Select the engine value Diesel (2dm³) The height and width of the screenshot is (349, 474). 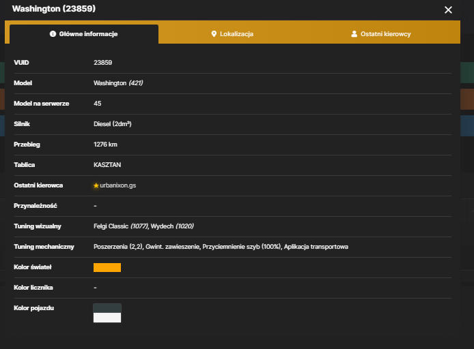113,124
